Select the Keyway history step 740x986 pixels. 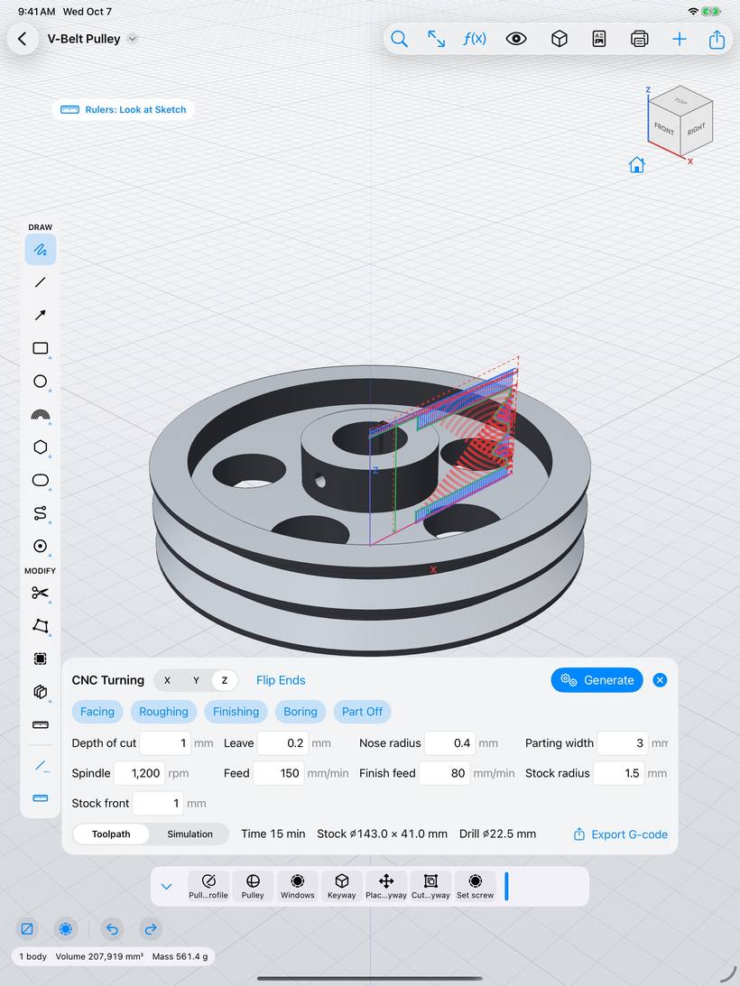click(x=342, y=887)
